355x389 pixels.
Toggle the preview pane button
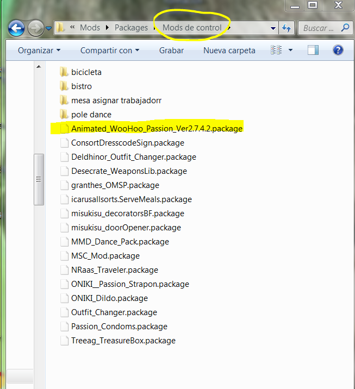point(313,50)
